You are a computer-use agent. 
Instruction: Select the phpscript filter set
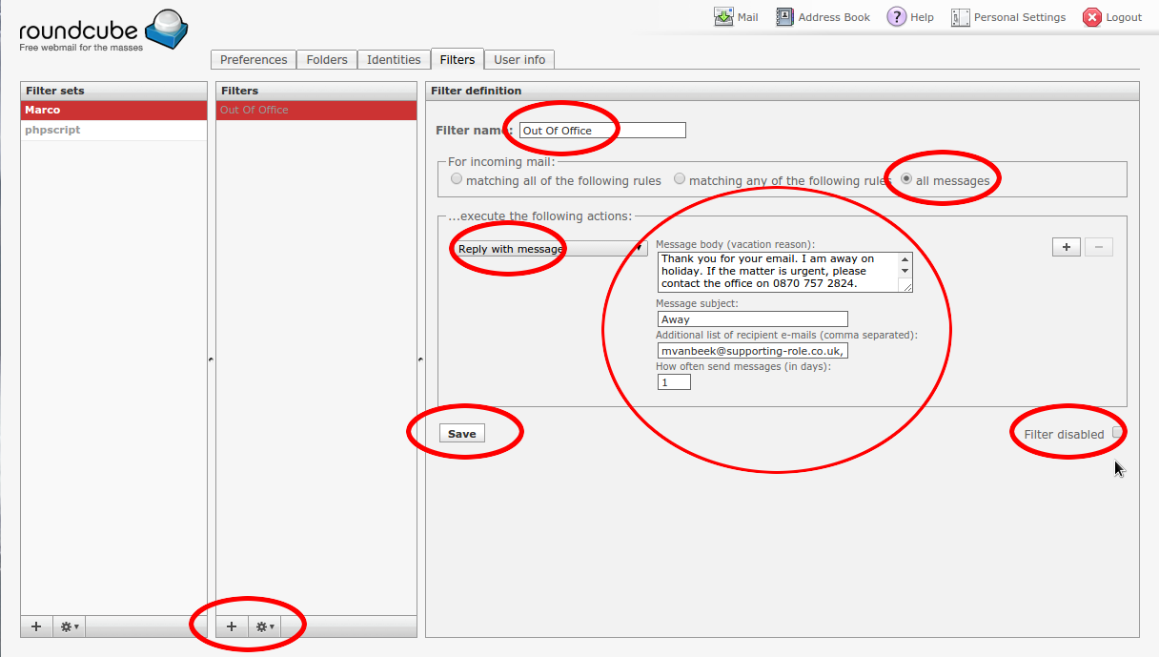pos(52,130)
